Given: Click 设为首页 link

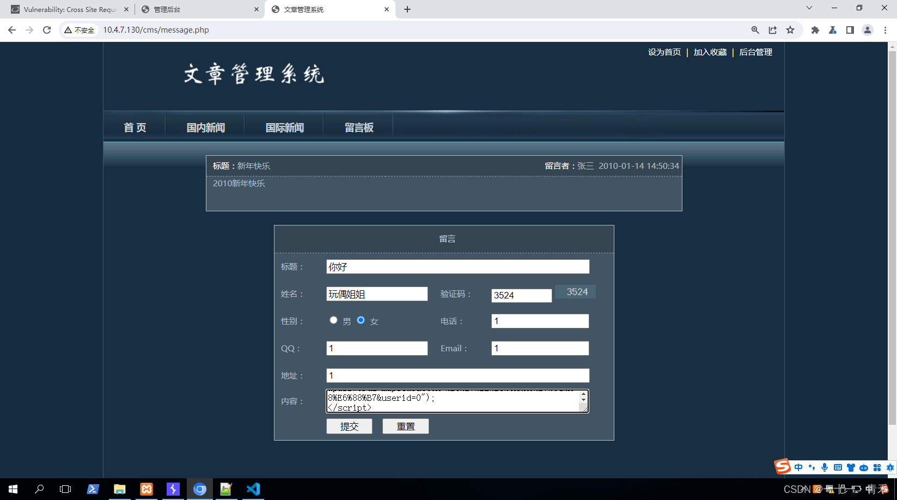Looking at the screenshot, I should tap(664, 52).
